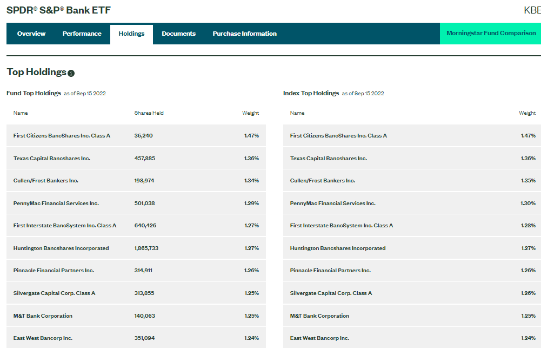Click shares value 351,094
This screenshot has width=541, height=348.
[x=144, y=338]
